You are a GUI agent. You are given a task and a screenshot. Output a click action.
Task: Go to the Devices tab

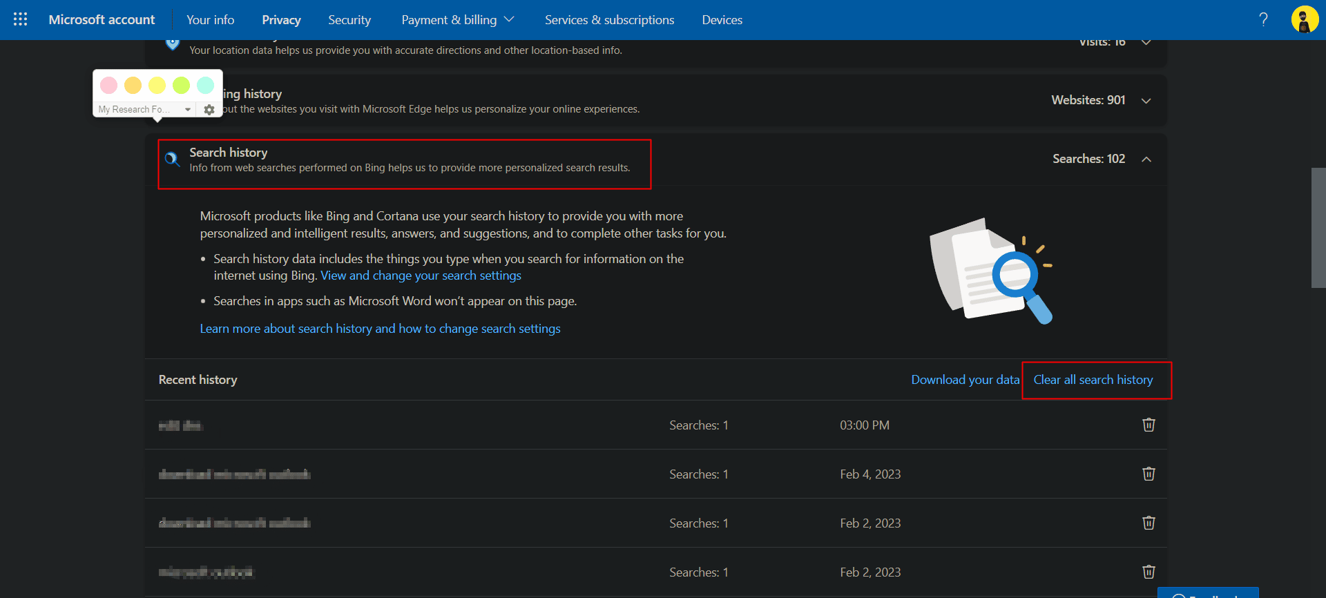pyautogui.click(x=722, y=19)
